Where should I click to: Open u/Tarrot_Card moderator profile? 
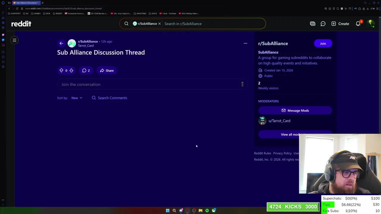point(279,121)
